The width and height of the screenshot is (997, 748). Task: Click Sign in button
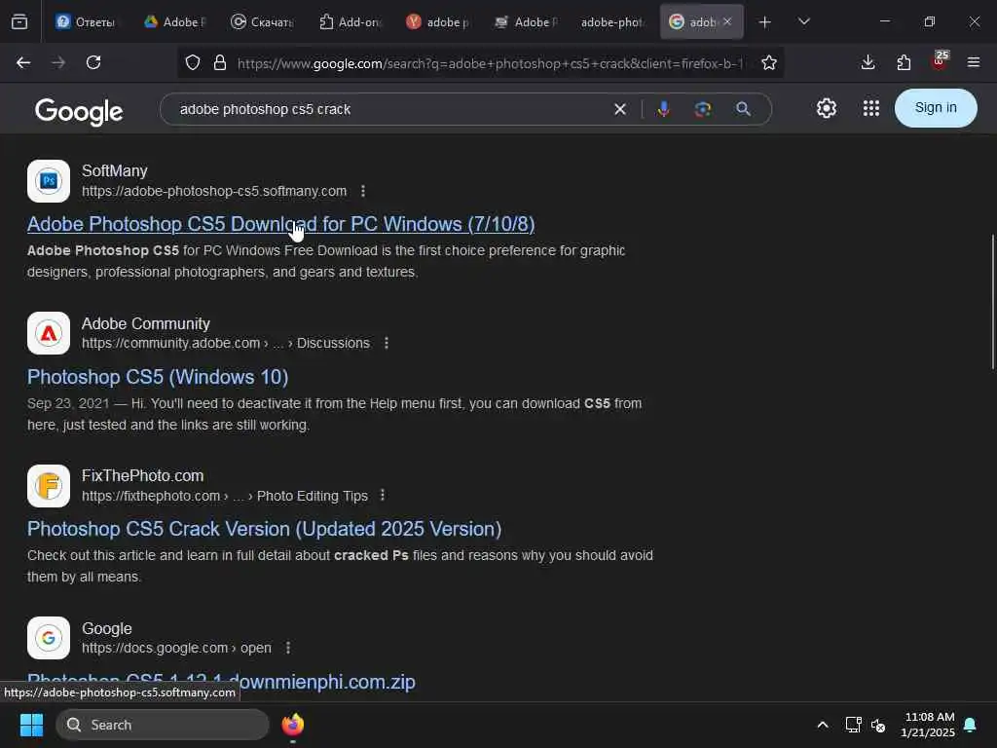(936, 107)
